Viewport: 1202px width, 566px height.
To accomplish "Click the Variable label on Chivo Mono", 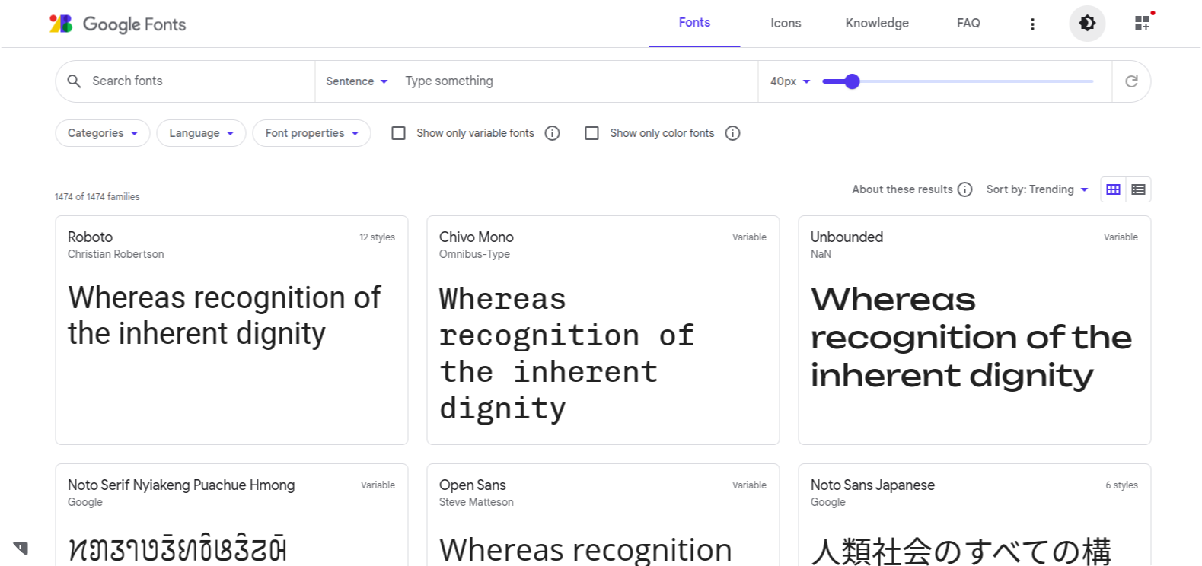I will [x=749, y=237].
